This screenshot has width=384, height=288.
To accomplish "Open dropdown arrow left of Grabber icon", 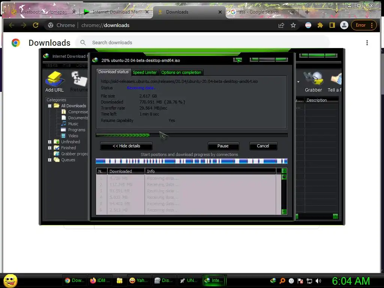I will pyautogui.click(x=298, y=82).
